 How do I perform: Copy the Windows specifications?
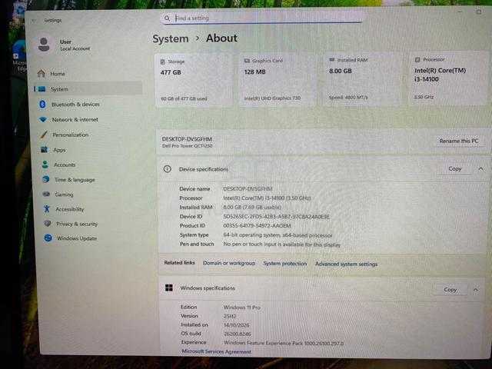click(450, 290)
